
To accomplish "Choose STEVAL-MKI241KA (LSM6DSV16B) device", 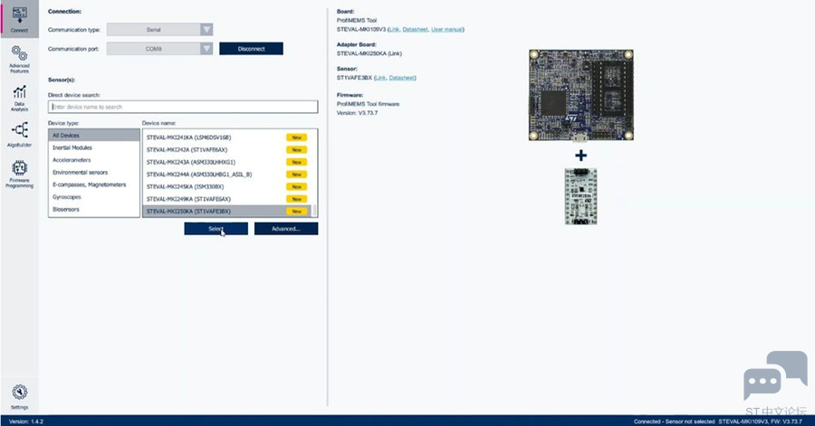I will click(226, 137).
